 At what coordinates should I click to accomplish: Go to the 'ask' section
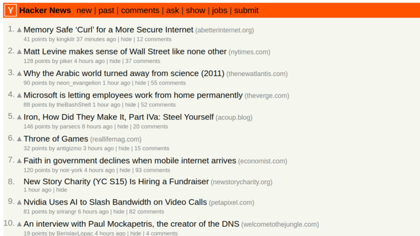click(173, 10)
